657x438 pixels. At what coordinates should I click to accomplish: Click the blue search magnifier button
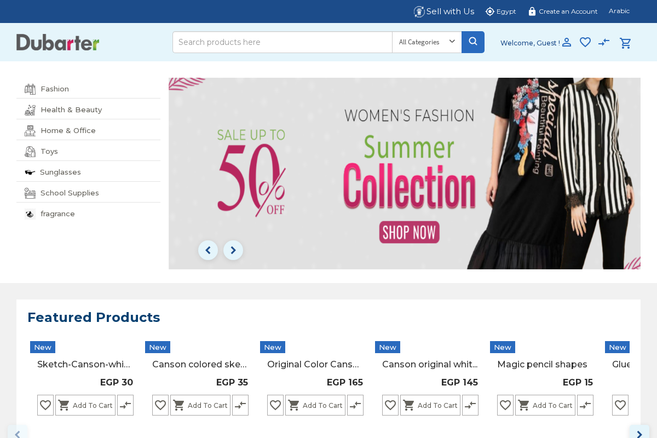click(472, 42)
